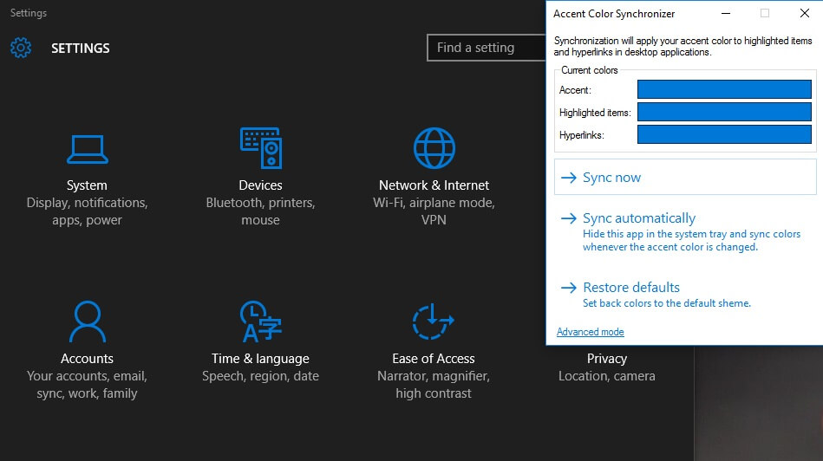The width and height of the screenshot is (823, 461).
Task: Click the System category label
Action: (x=87, y=185)
